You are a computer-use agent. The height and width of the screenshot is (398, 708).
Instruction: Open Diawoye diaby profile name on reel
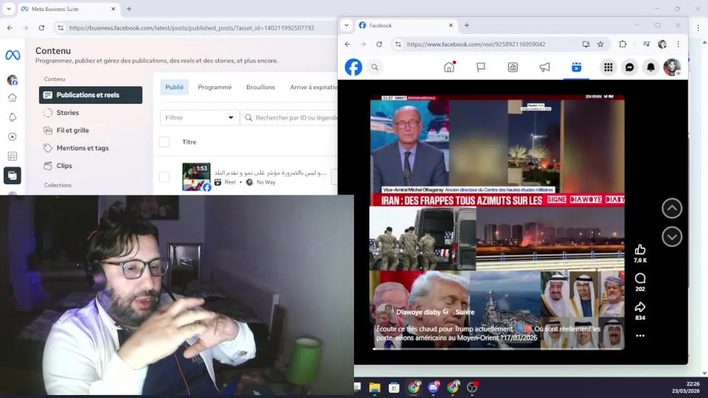coord(418,312)
